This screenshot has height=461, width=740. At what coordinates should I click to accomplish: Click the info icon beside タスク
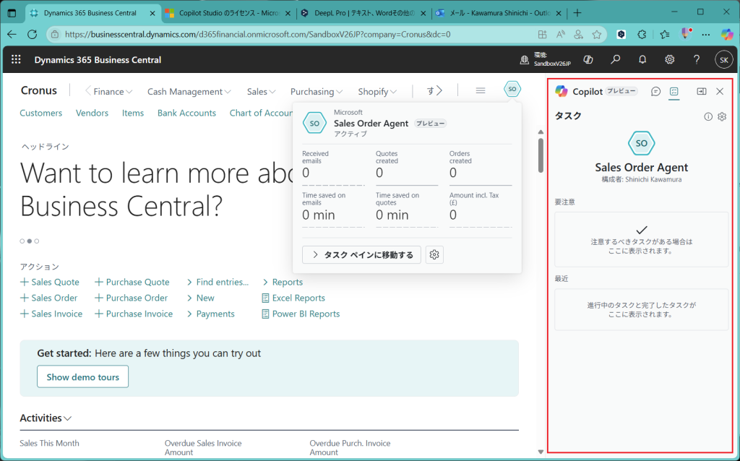pos(708,116)
